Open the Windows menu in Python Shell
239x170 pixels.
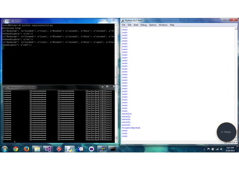[x=163, y=25]
